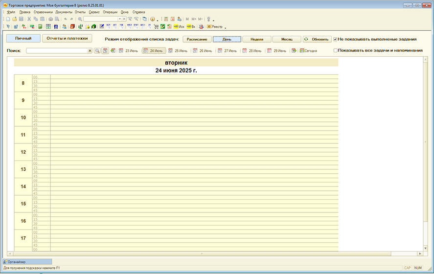Open the Справочники menu
This screenshot has height=274, width=434.
pyautogui.click(x=43, y=12)
